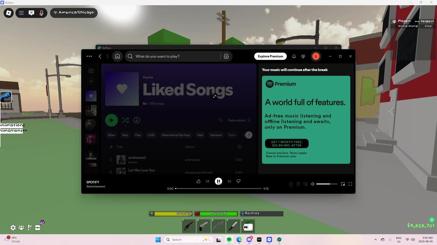437x245 pixels.
Task: Toggle the Now Playing view
Action: 291,184
